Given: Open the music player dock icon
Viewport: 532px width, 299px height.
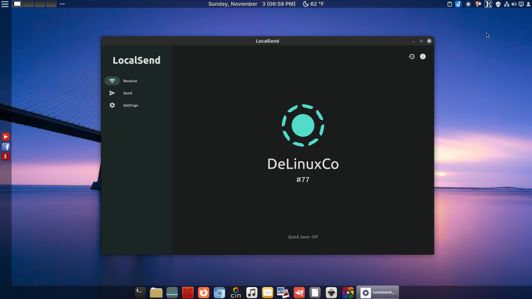Looking at the screenshot, I should click(x=251, y=293).
